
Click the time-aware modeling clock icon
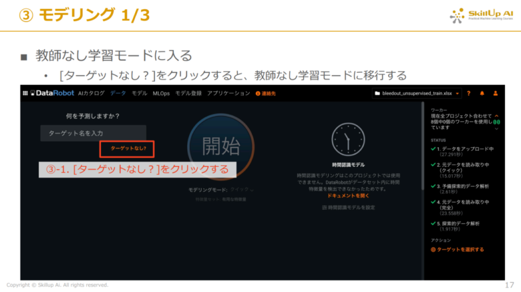[x=347, y=139]
